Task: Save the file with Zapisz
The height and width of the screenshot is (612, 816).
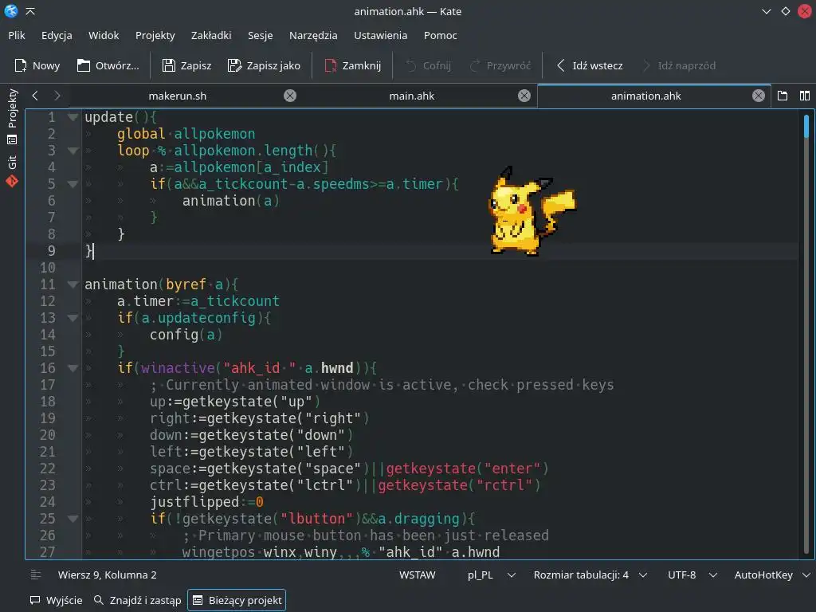Action: point(186,65)
